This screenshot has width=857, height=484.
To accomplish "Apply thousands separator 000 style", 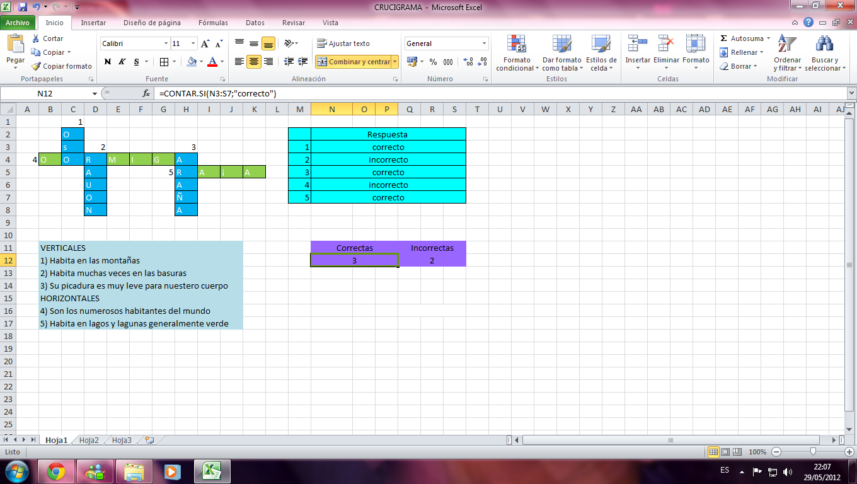I will [x=448, y=62].
